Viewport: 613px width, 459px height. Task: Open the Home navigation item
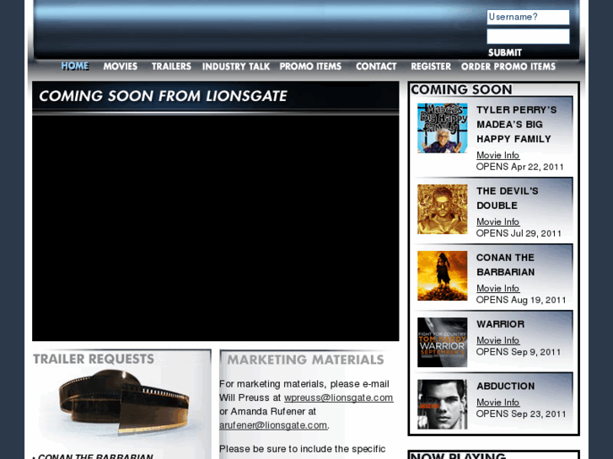(x=75, y=66)
